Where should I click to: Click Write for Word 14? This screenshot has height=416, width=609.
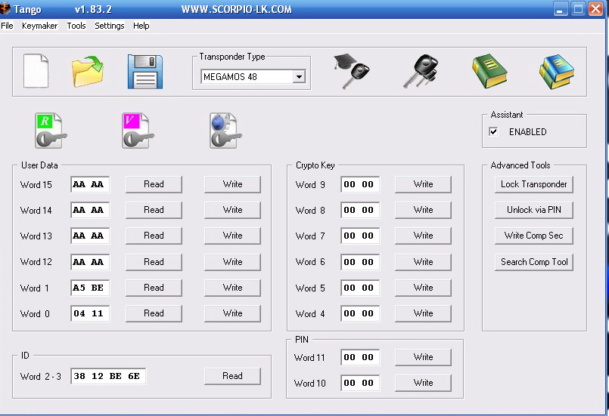(233, 210)
